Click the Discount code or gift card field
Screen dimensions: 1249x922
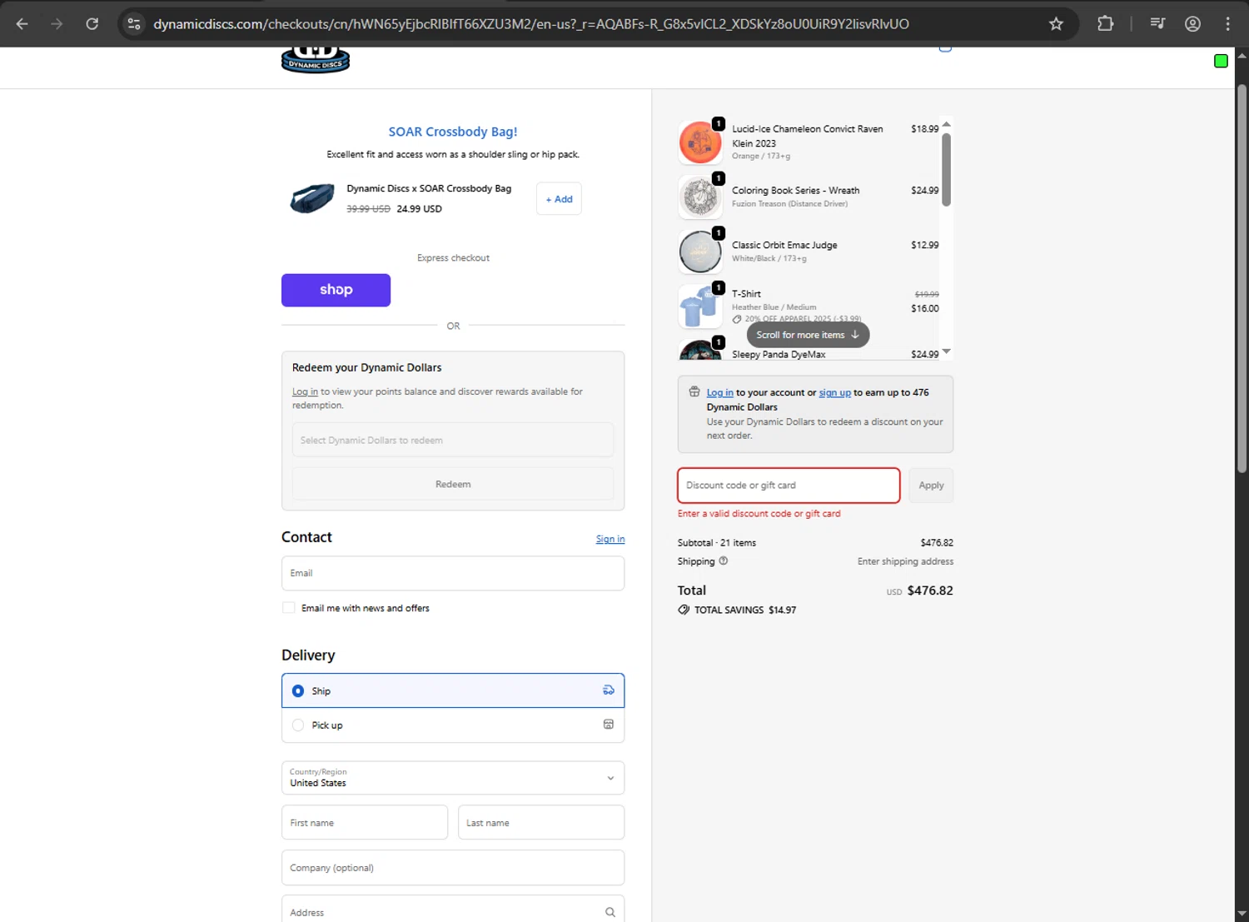(789, 486)
